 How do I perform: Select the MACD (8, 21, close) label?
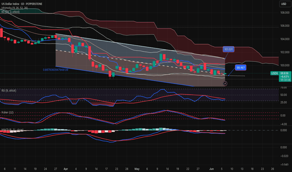[12, 129]
